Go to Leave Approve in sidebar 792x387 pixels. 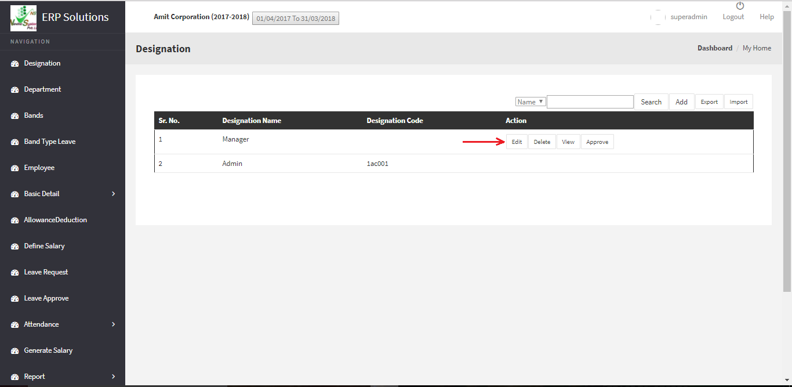[x=46, y=298]
